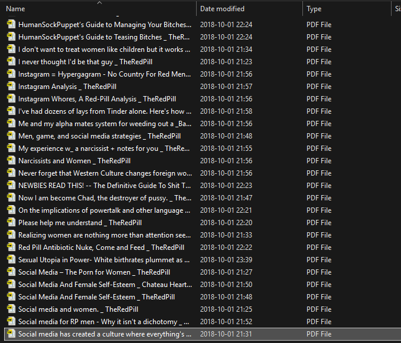This screenshot has height=343, width=401.
Task: Click PDF icon of Red Pill Antibiotic Nuke
Action: point(11,247)
